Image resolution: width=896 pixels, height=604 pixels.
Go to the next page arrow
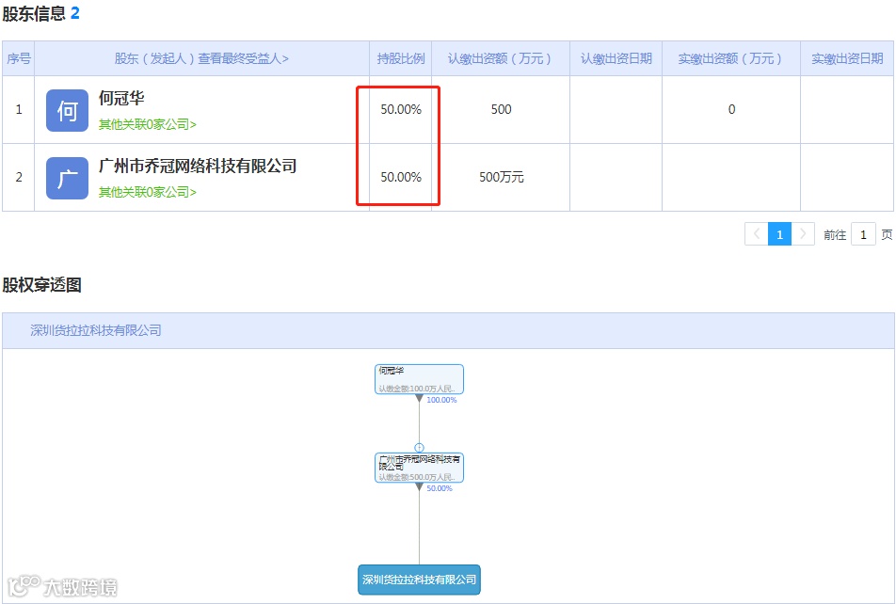pyautogui.click(x=803, y=234)
